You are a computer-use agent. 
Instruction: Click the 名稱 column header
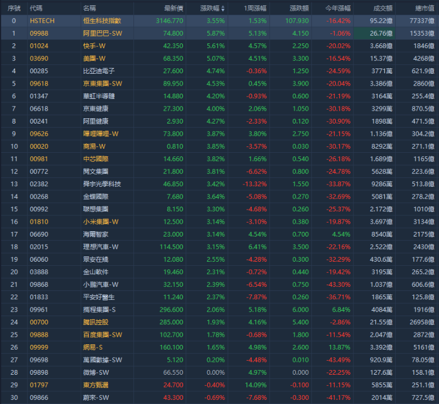90,8
